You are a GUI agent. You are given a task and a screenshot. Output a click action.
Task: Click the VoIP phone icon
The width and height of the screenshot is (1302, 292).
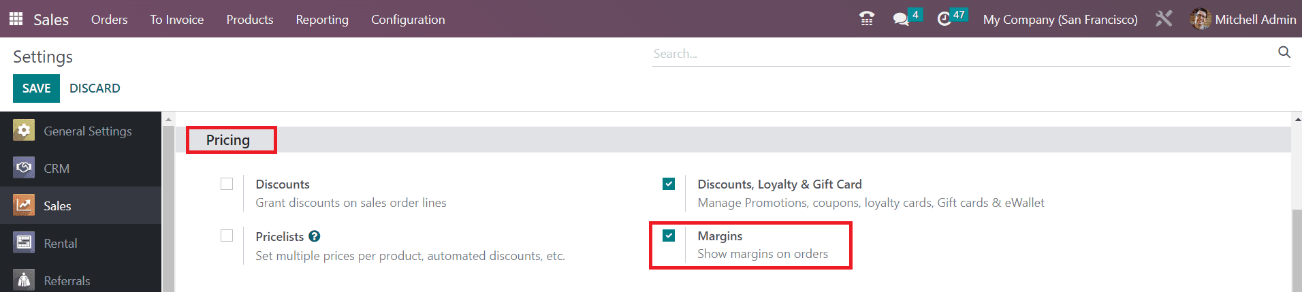click(x=866, y=19)
